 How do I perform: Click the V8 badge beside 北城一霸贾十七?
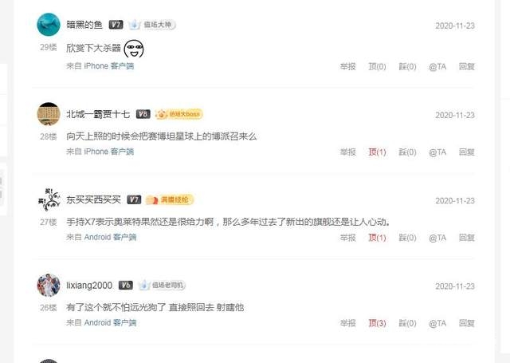click(x=143, y=114)
